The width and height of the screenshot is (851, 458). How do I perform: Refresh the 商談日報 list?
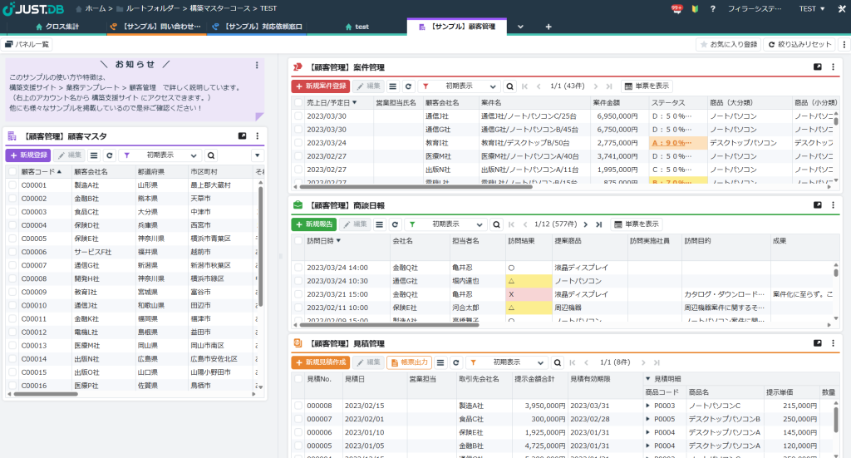coord(395,224)
